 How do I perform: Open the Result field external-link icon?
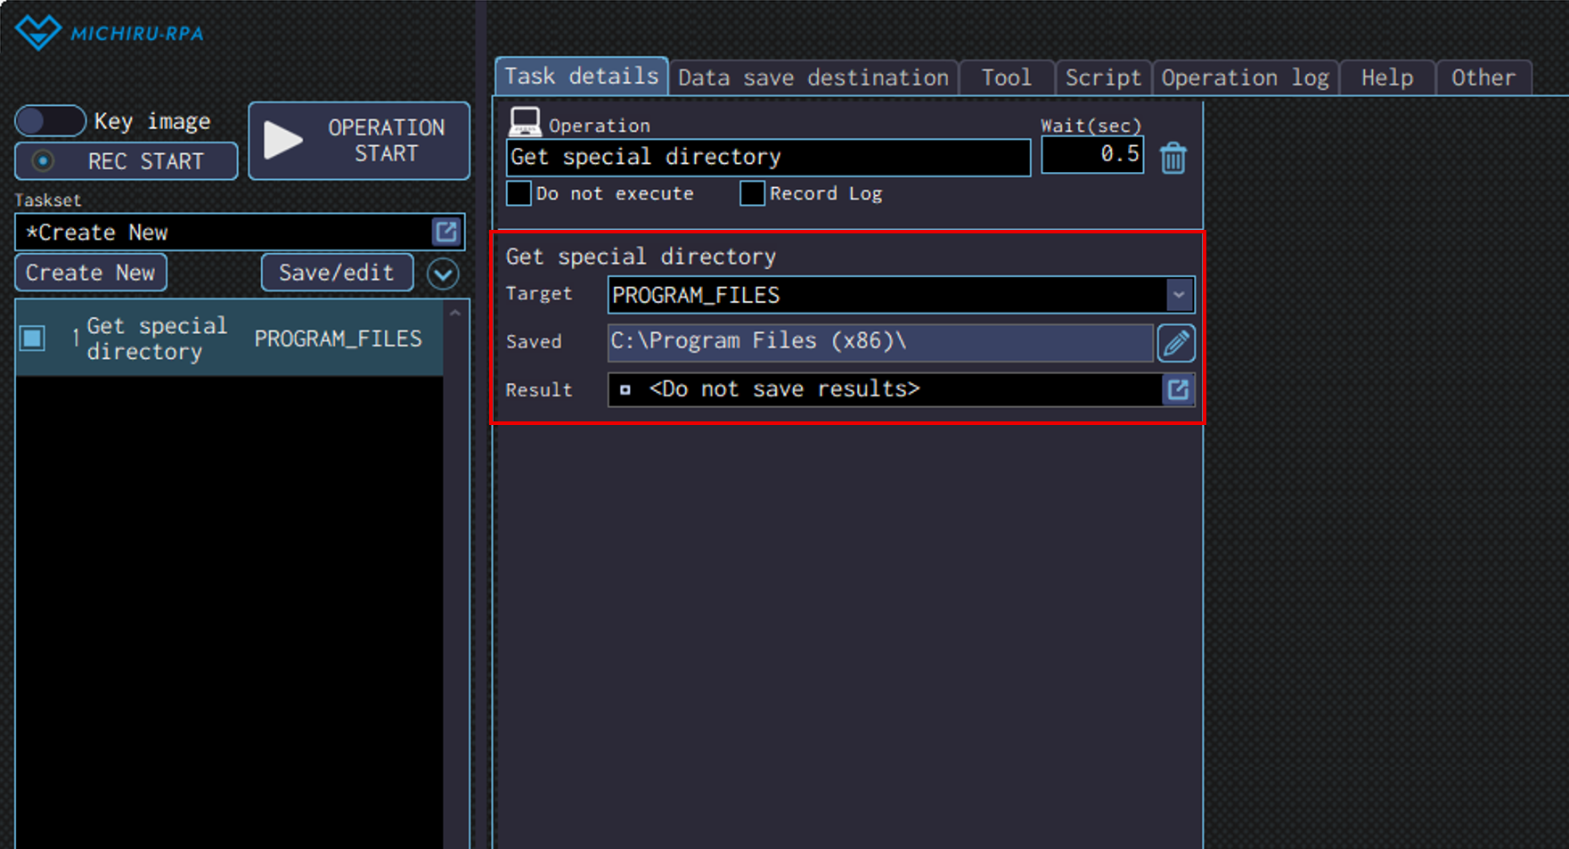(1177, 390)
